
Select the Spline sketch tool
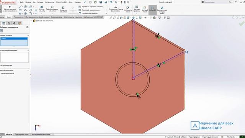pyautogui.click(x=31, y=7)
